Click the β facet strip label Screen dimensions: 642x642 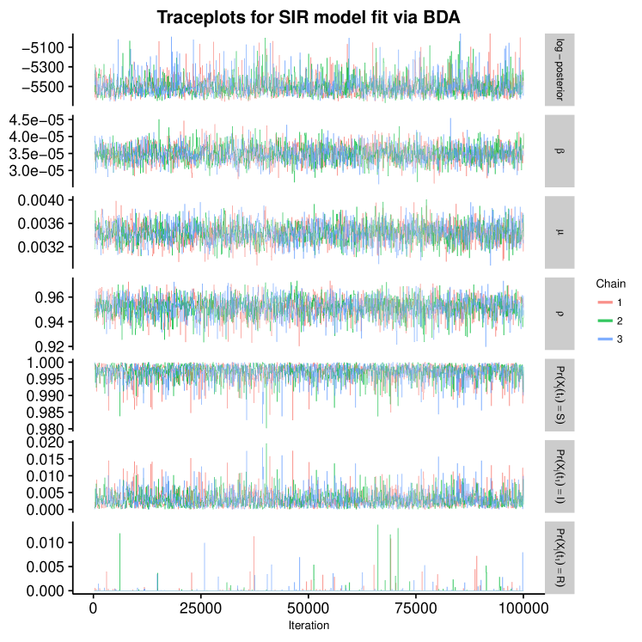click(x=559, y=151)
